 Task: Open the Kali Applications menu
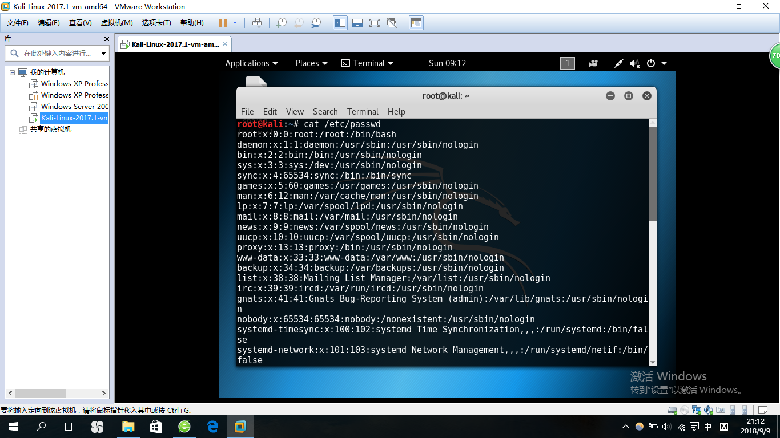pos(252,63)
